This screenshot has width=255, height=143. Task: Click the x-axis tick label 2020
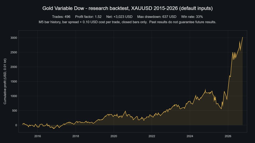coord(114,136)
